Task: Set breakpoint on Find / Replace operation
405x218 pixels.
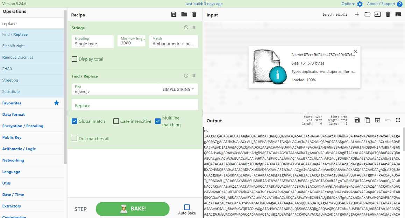Action: [x=194, y=76]
